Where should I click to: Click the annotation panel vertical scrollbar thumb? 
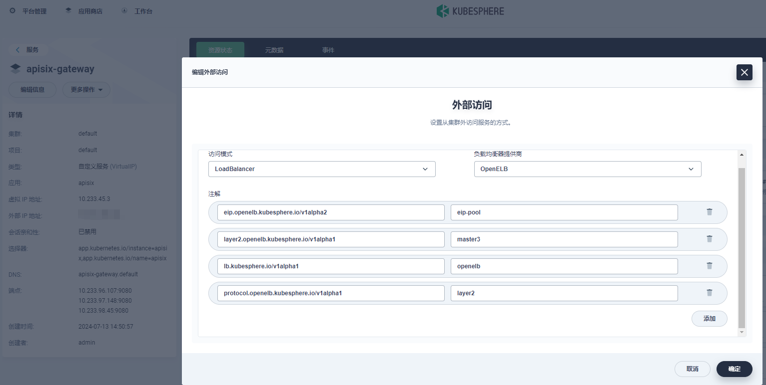742,248
